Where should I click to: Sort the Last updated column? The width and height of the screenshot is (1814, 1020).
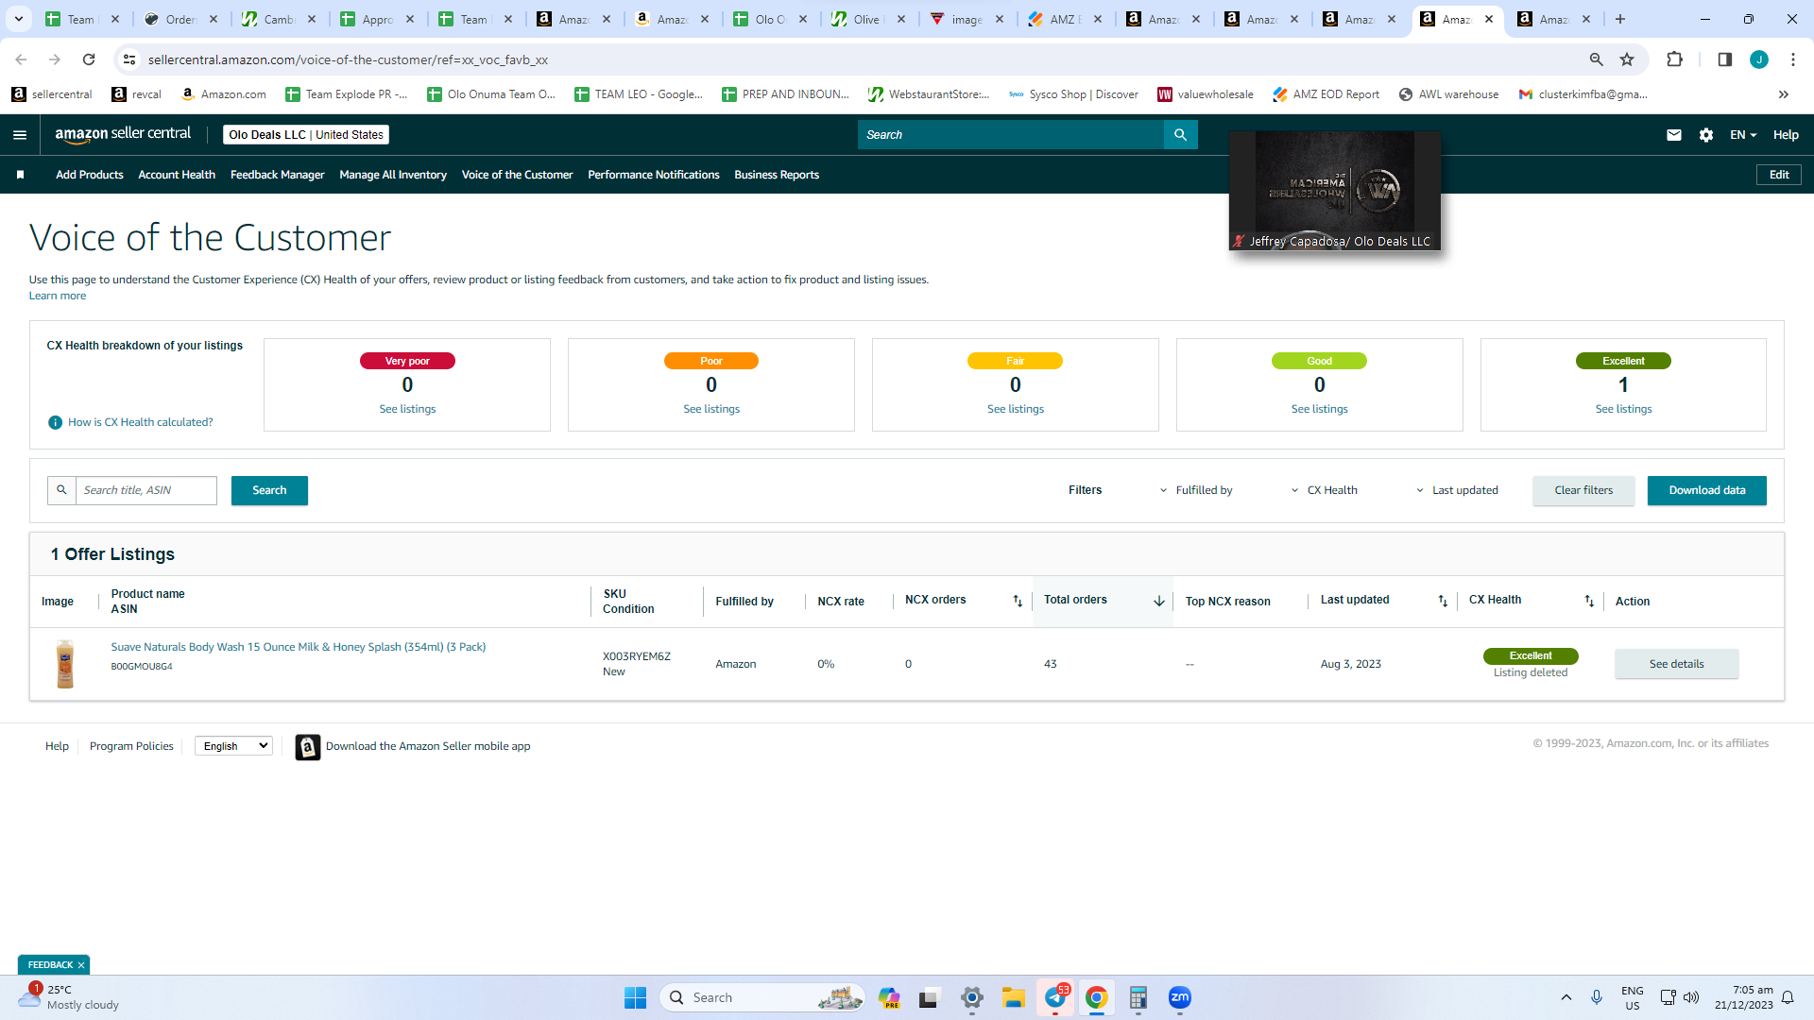click(1443, 602)
